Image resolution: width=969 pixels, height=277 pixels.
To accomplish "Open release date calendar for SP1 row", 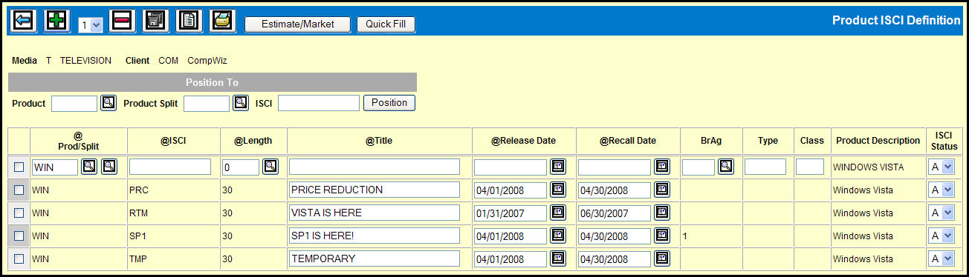I will click(558, 236).
